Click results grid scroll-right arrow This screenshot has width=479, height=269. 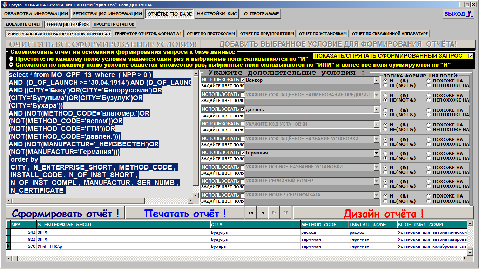465,258
